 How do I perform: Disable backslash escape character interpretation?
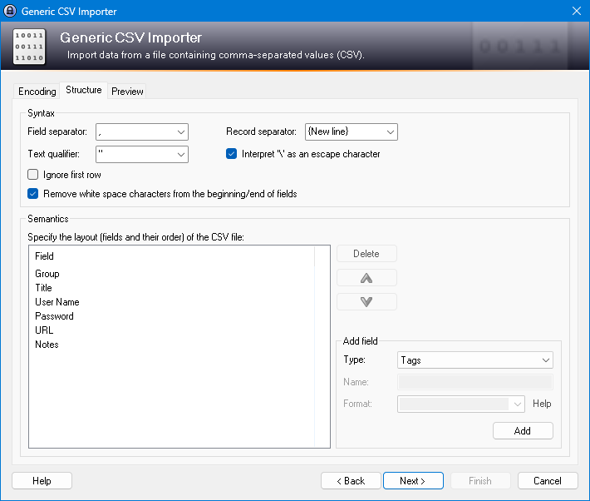pos(232,154)
